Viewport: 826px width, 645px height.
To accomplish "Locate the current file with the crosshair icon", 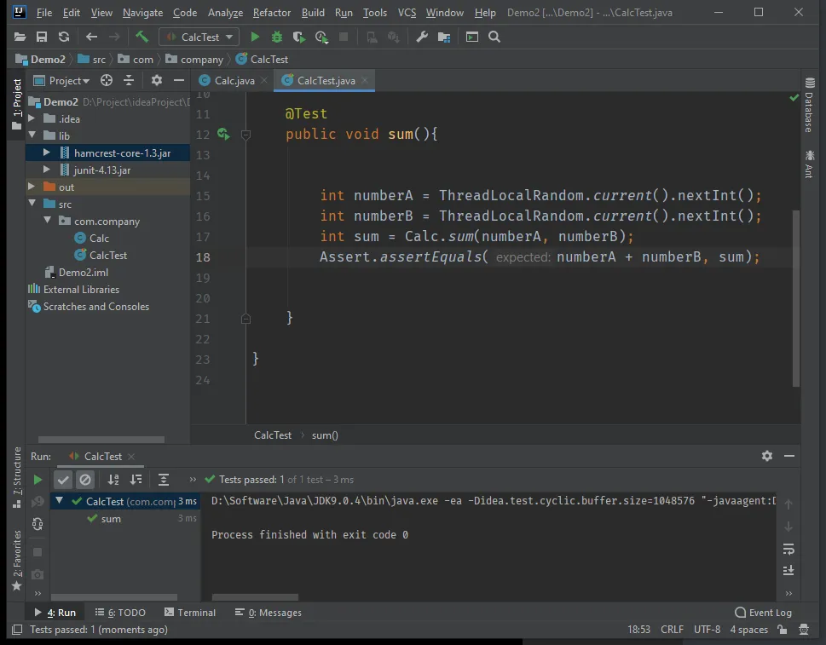I will pos(107,80).
